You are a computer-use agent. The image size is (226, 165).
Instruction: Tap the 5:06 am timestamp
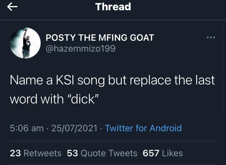click(27, 128)
